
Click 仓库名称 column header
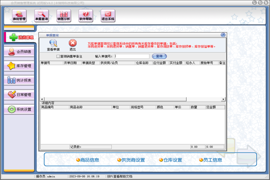pyautogui.click(x=144, y=63)
